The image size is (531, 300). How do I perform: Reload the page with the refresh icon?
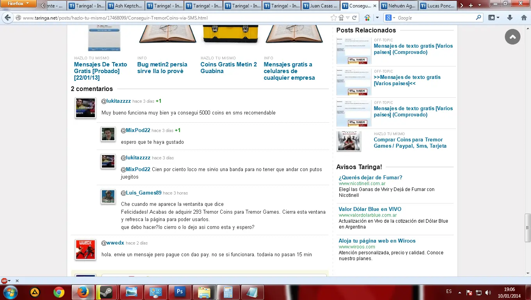point(355,18)
